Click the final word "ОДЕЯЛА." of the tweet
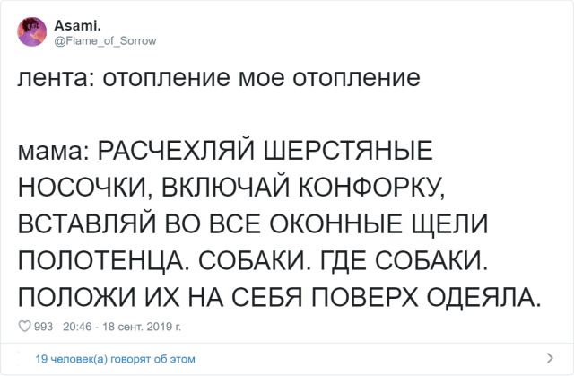574x376 pixels. [x=496, y=296]
